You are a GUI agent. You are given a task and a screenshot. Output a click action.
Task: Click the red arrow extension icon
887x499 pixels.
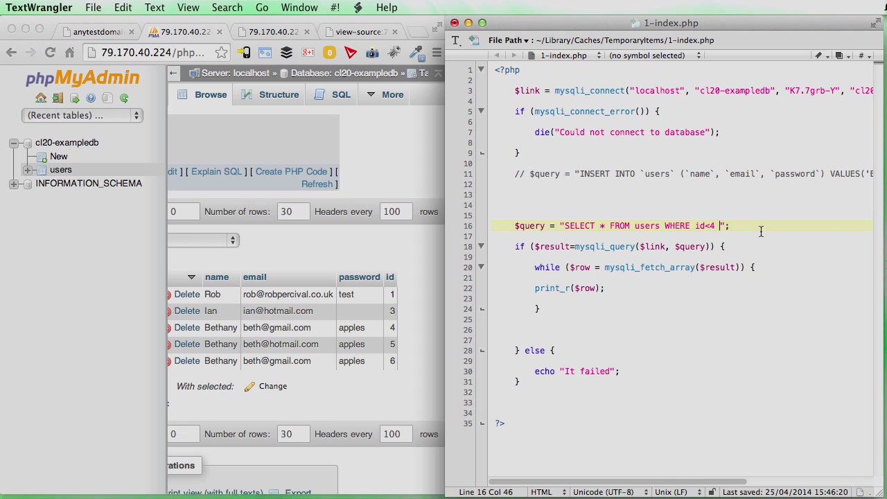pos(351,53)
